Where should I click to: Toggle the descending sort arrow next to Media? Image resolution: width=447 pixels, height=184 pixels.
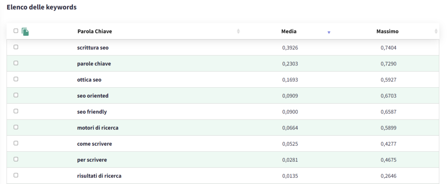pyautogui.click(x=329, y=32)
